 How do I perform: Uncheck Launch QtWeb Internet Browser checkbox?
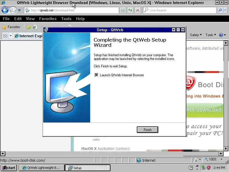96,75
